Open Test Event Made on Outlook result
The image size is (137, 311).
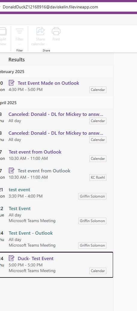48,83
